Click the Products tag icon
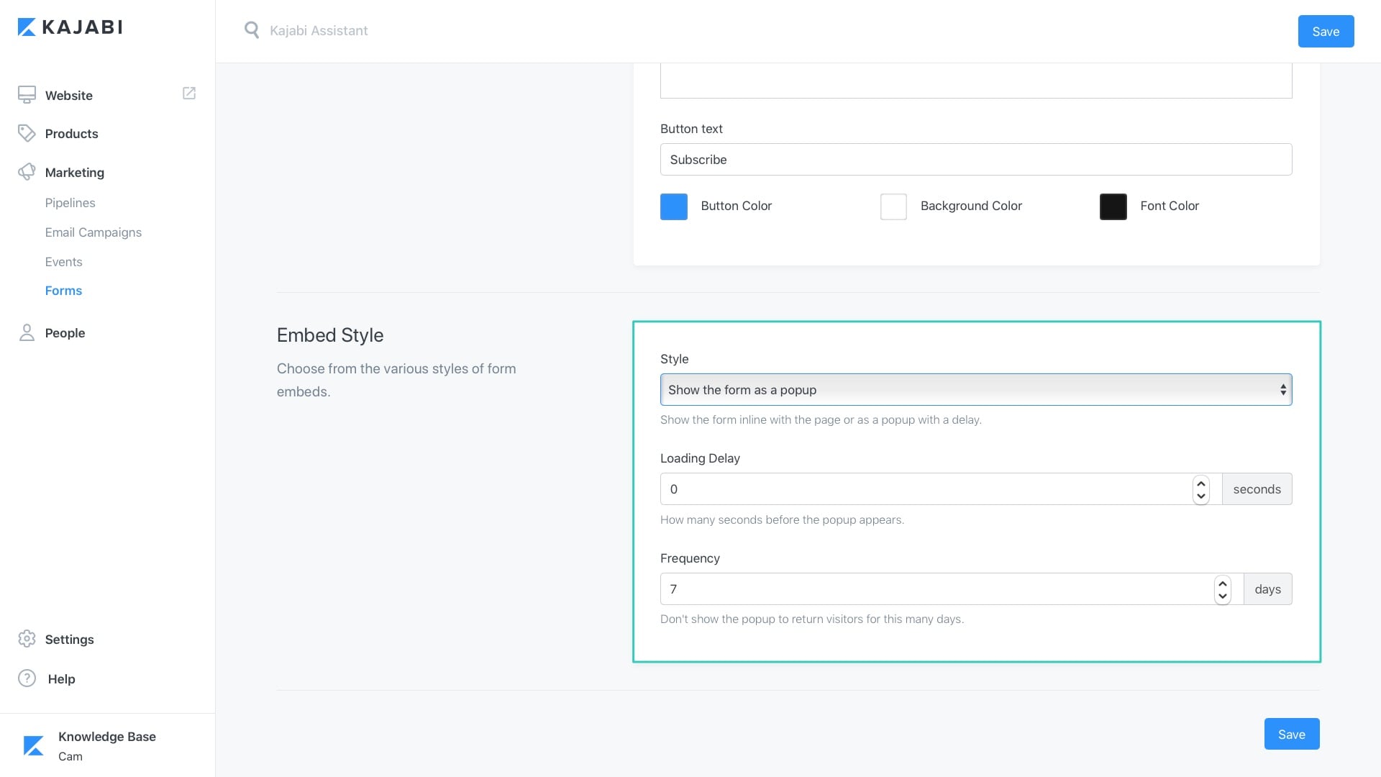The width and height of the screenshot is (1381, 777). (27, 133)
